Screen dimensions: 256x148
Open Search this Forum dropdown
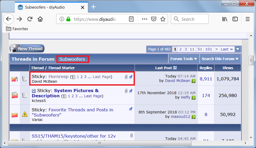(220, 59)
